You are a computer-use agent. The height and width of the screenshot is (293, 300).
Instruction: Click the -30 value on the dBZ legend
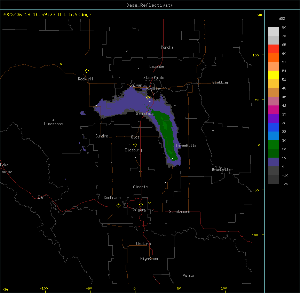tap(285, 184)
